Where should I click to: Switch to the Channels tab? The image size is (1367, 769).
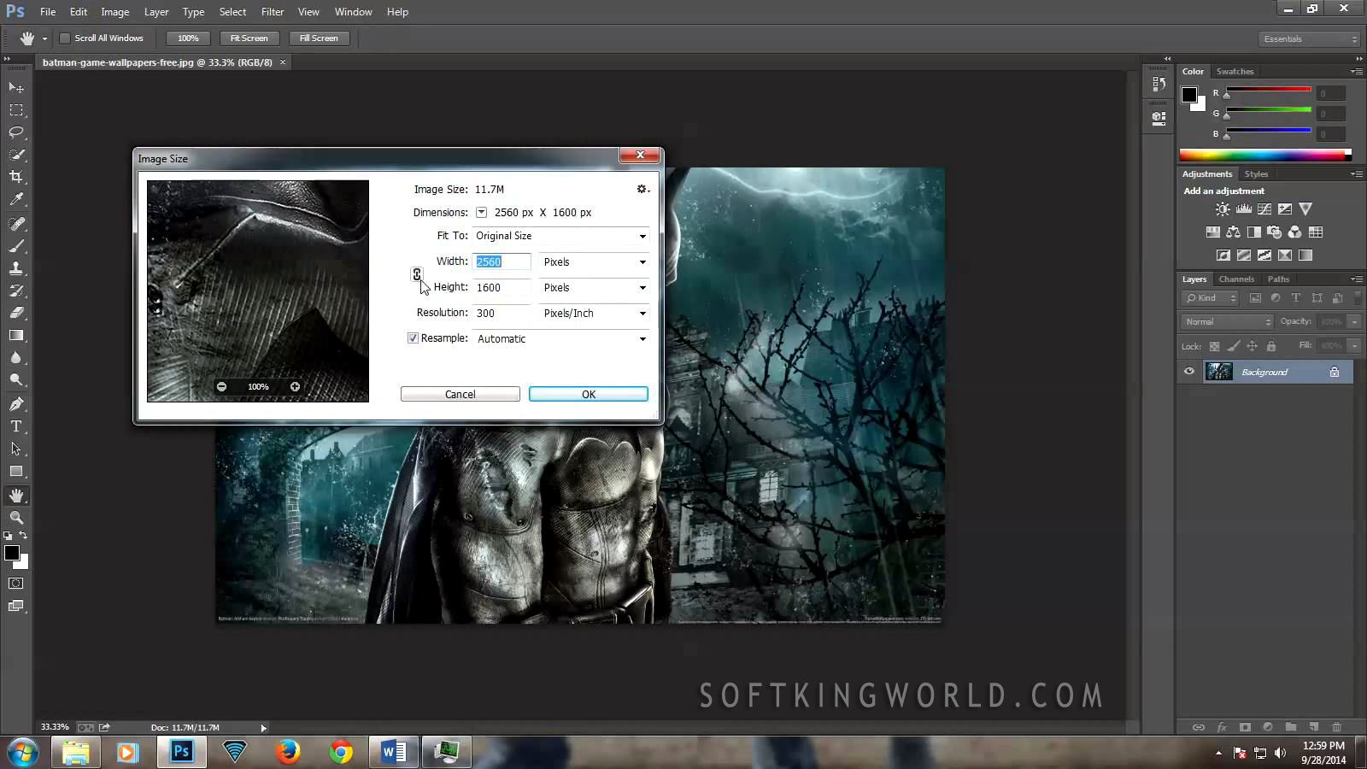coord(1236,279)
